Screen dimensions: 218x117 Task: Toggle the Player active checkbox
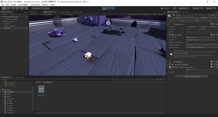pos(174,15)
